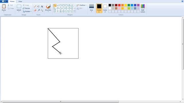Screen dimensions: 184x103
Task: Open Paint Help via question mark icon
Action: pyautogui.click(x=182, y=1)
